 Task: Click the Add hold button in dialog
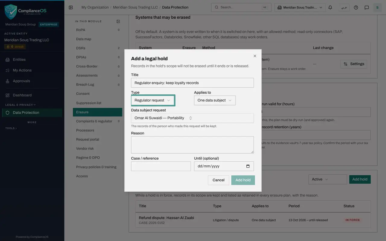point(243,180)
